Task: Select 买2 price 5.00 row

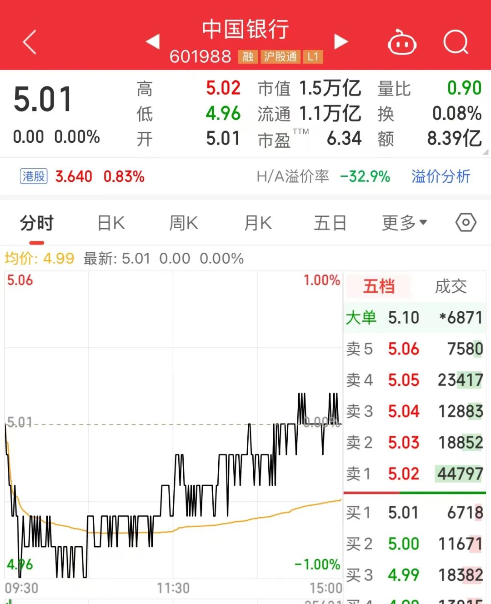Action: click(415, 544)
